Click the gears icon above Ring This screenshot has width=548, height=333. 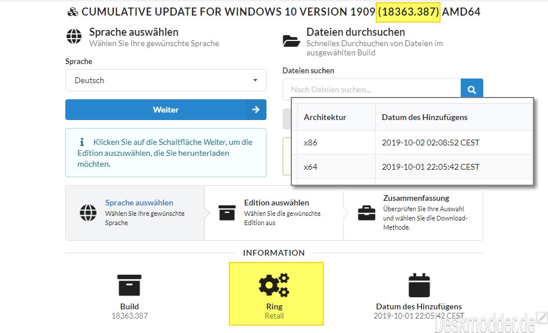point(275,285)
